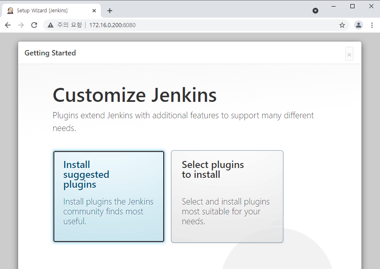Viewport: 380px width, 269px height.
Task: Close the Setup Wizard [Jenkins] tab
Action: tap(94, 11)
